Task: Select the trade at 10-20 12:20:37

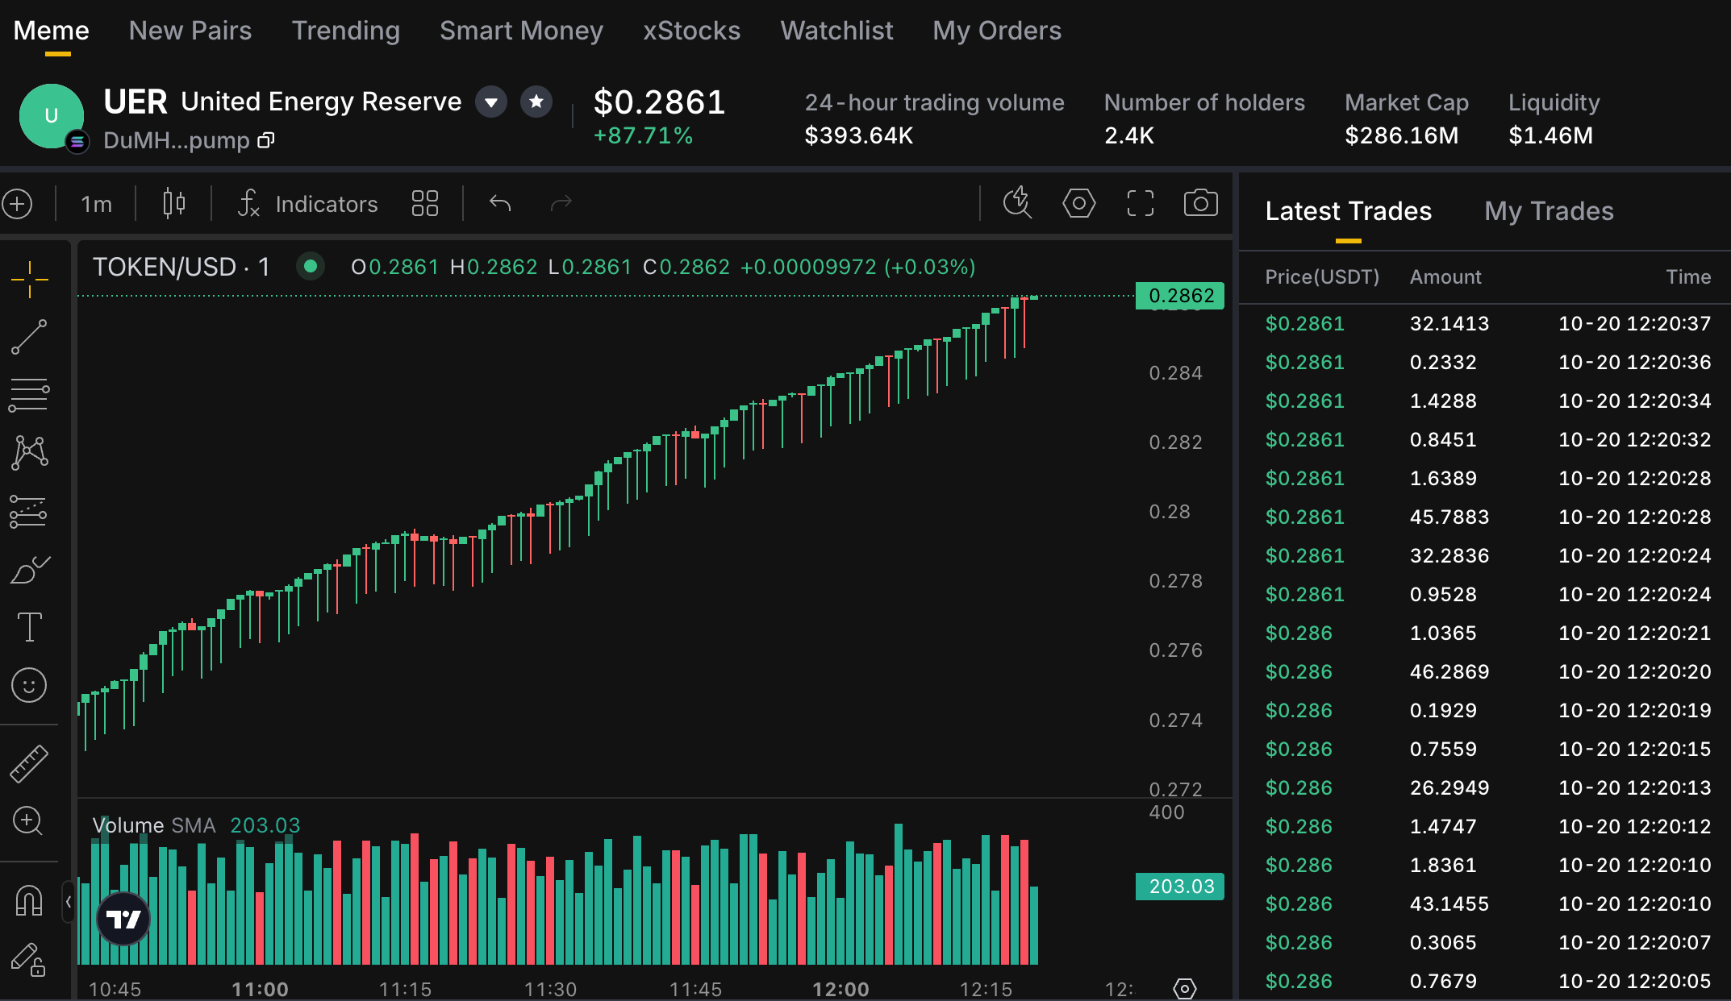Action: 1485,324
